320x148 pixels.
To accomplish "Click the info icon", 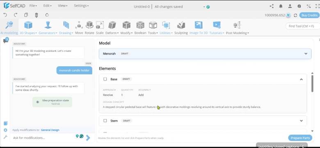I will [299, 6].
